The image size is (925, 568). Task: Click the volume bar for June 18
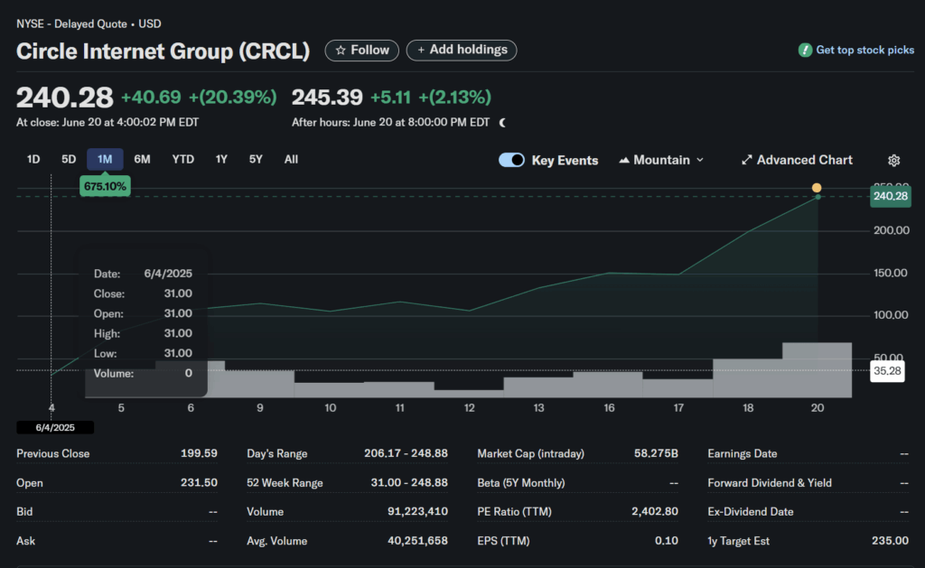(747, 378)
